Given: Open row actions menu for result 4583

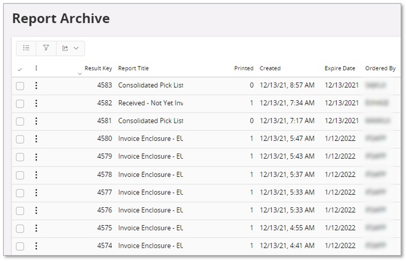Looking at the screenshot, I should [36, 85].
